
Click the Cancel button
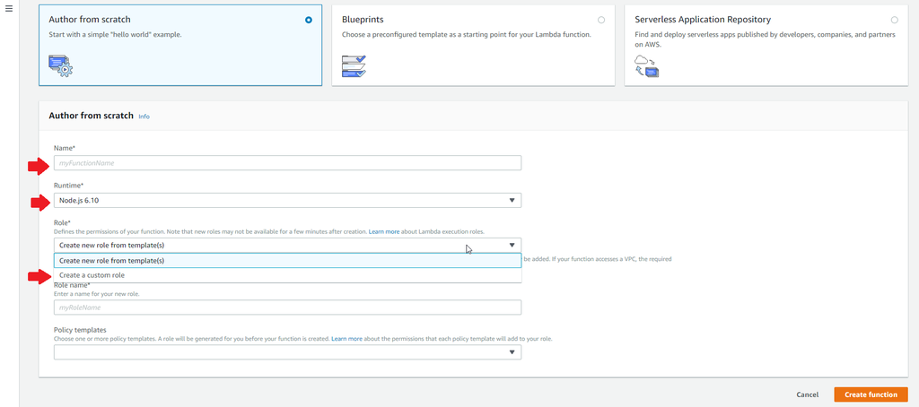pos(807,394)
